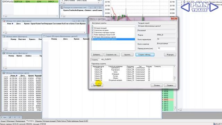Image resolution: width=222 pixels, height=125 pixels.
Task: Click the Отмена button
Action: (157, 85)
